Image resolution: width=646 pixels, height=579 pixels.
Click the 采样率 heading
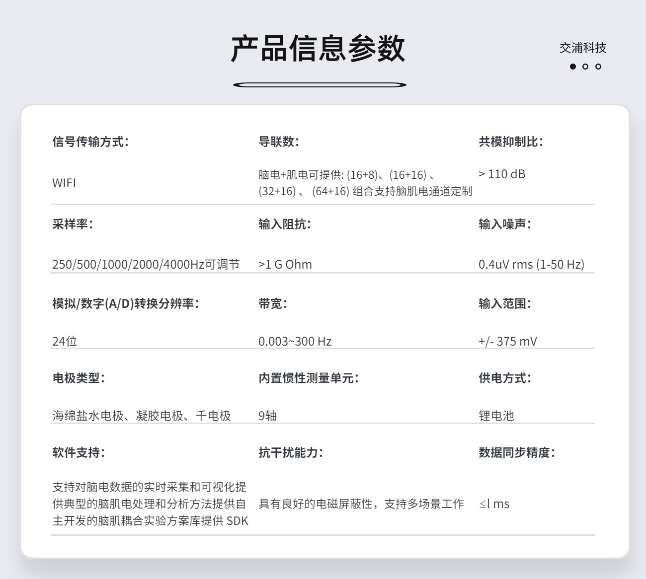[x=73, y=224]
